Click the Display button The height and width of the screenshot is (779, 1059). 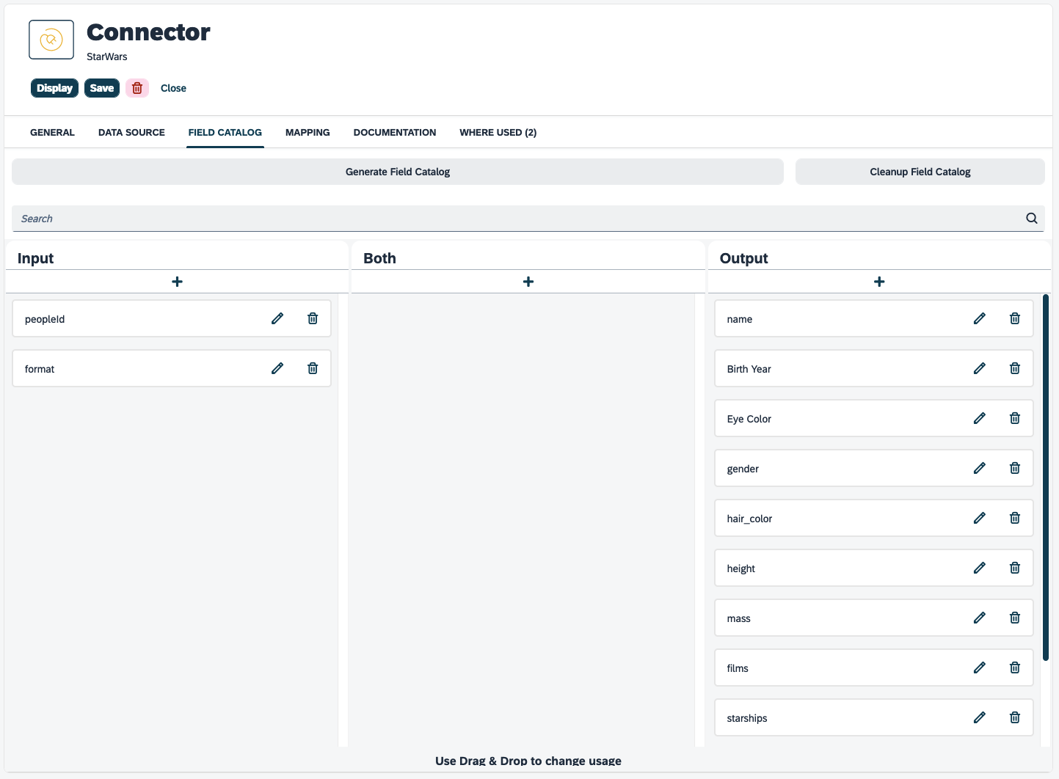tap(54, 88)
